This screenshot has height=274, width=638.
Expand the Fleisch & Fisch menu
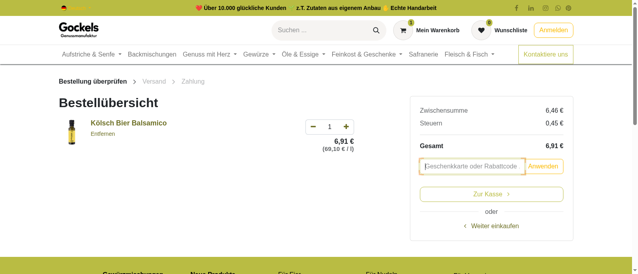pos(469,55)
